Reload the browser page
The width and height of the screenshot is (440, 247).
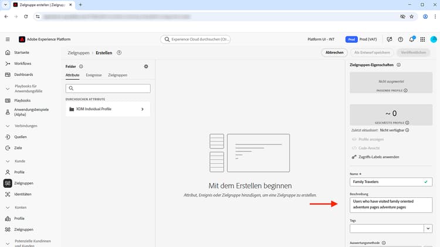point(26,16)
